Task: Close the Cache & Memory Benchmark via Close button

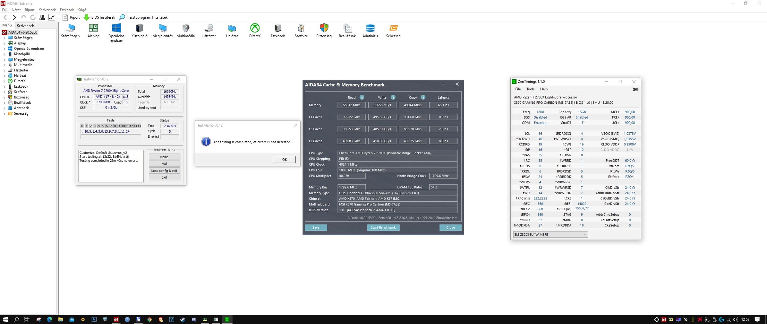Action: (x=450, y=227)
